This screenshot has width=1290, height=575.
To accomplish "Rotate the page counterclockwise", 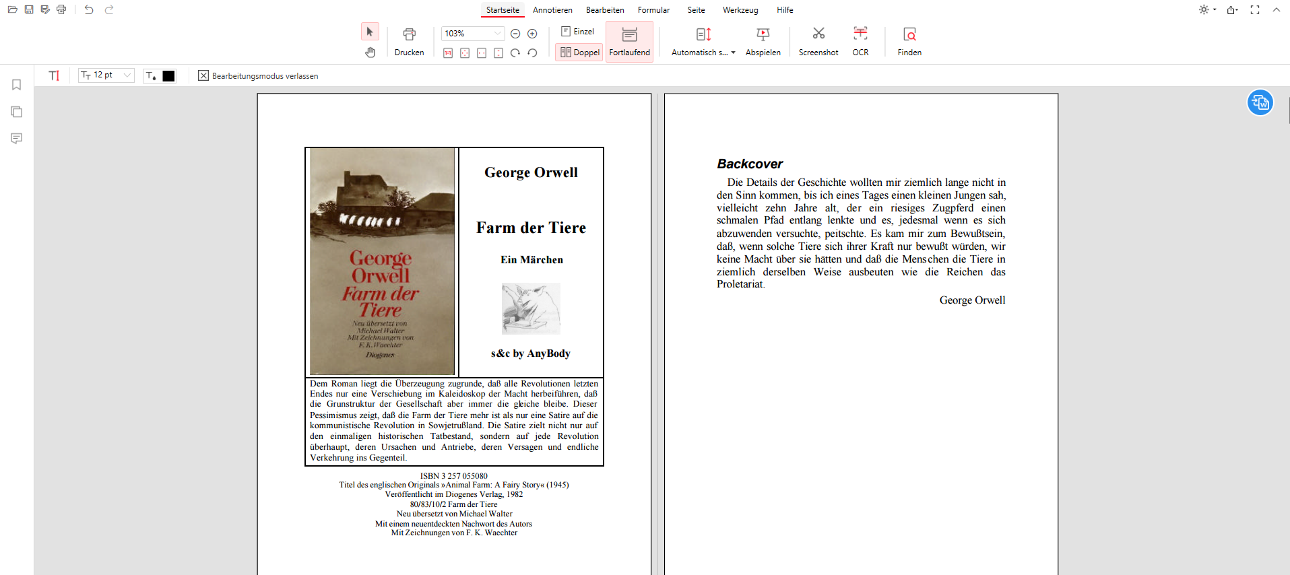I will (x=532, y=53).
